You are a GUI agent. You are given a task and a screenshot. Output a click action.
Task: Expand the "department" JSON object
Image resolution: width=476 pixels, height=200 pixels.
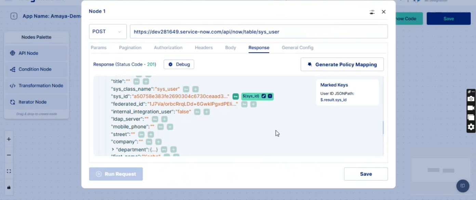113,149
